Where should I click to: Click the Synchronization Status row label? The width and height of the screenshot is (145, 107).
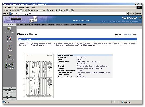[67, 77]
